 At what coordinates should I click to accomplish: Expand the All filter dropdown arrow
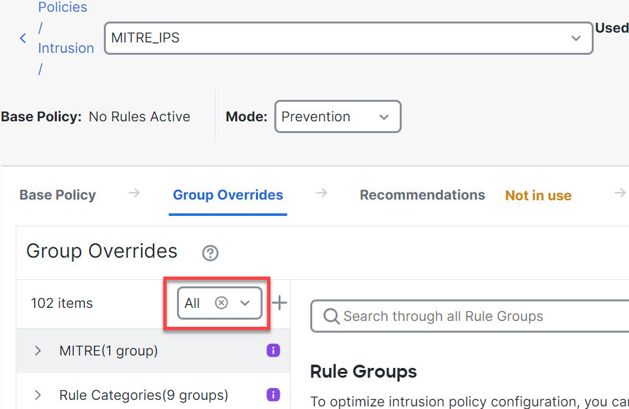point(245,303)
